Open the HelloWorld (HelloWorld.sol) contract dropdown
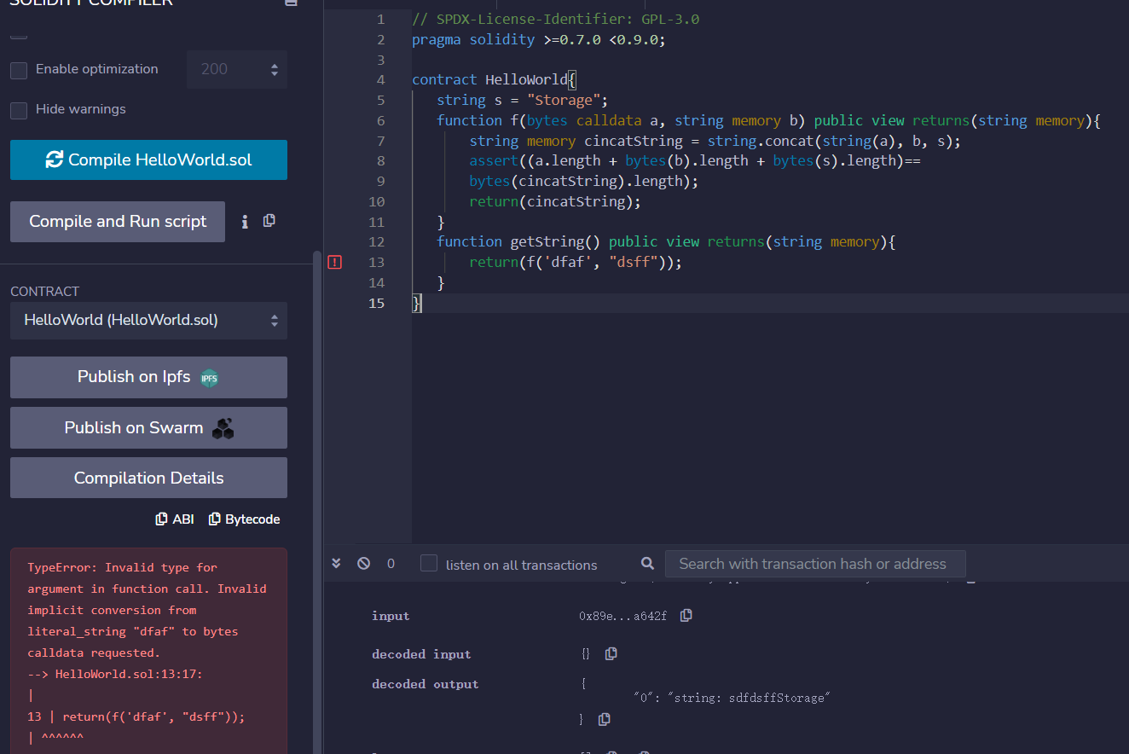Image resolution: width=1129 pixels, height=754 pixels. pos(148,321)
